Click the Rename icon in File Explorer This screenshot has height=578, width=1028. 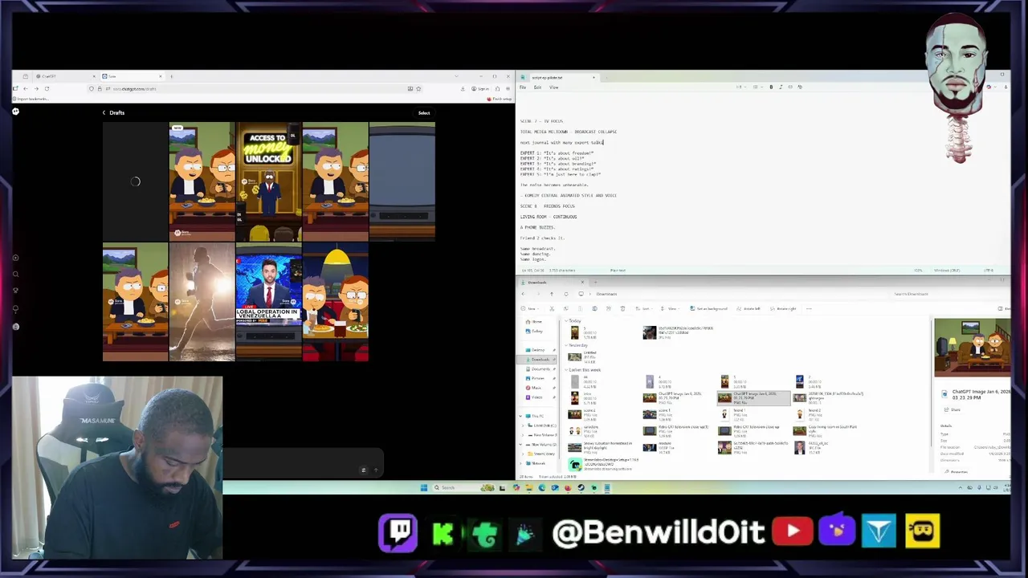coord(594,308)
